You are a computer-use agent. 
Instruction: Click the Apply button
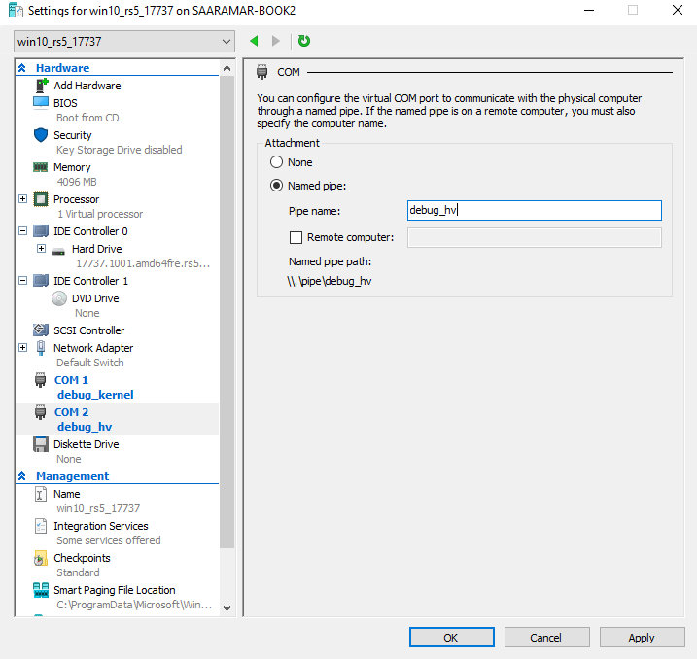(x=642, y=638)
